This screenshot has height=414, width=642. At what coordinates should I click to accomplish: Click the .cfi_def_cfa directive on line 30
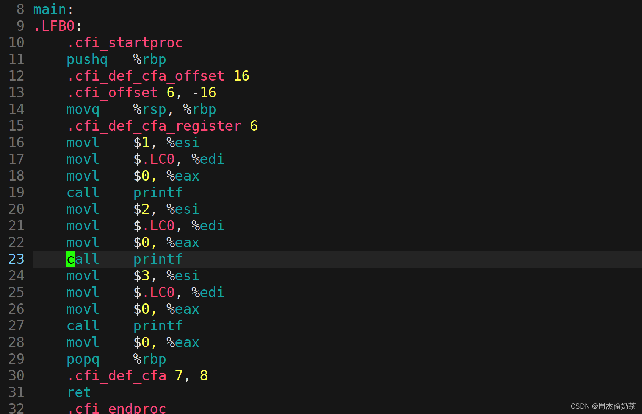[117, 376]
